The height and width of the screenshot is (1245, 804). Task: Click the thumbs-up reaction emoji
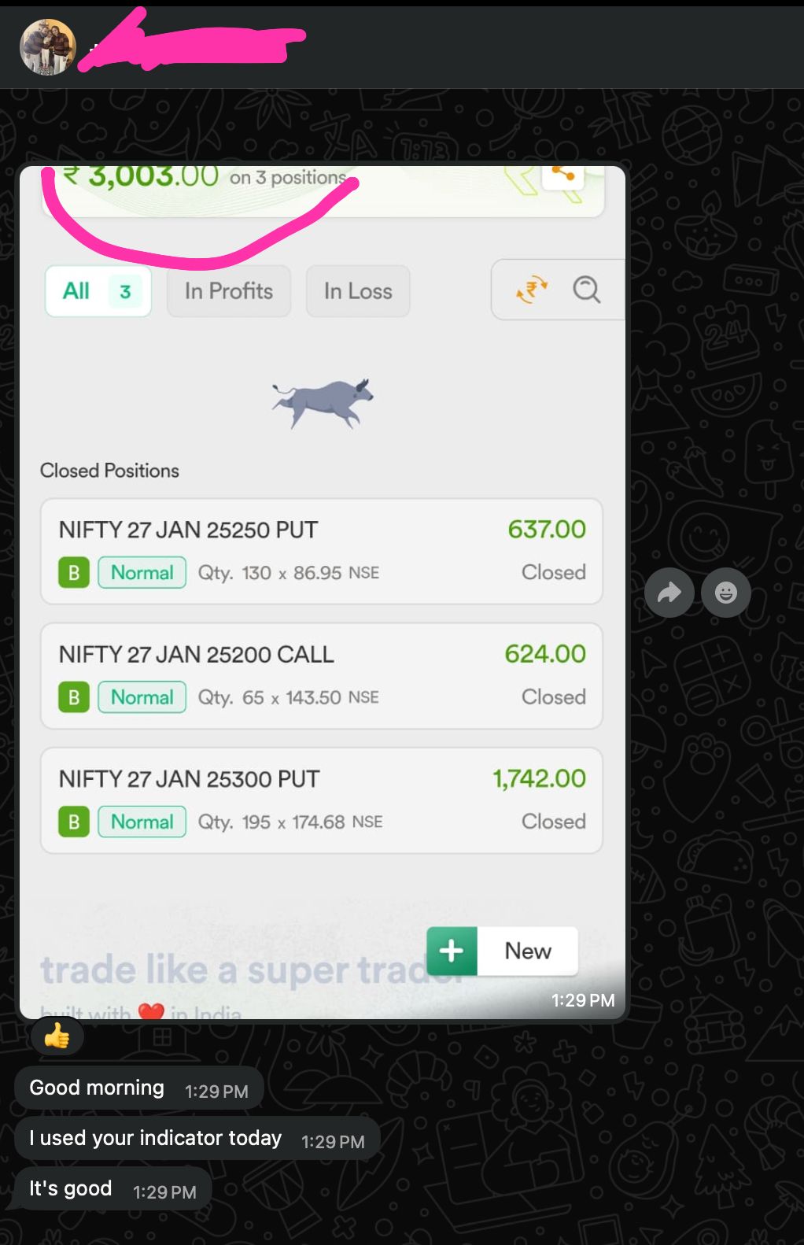pyautogui.click(x=57, y=1036)
